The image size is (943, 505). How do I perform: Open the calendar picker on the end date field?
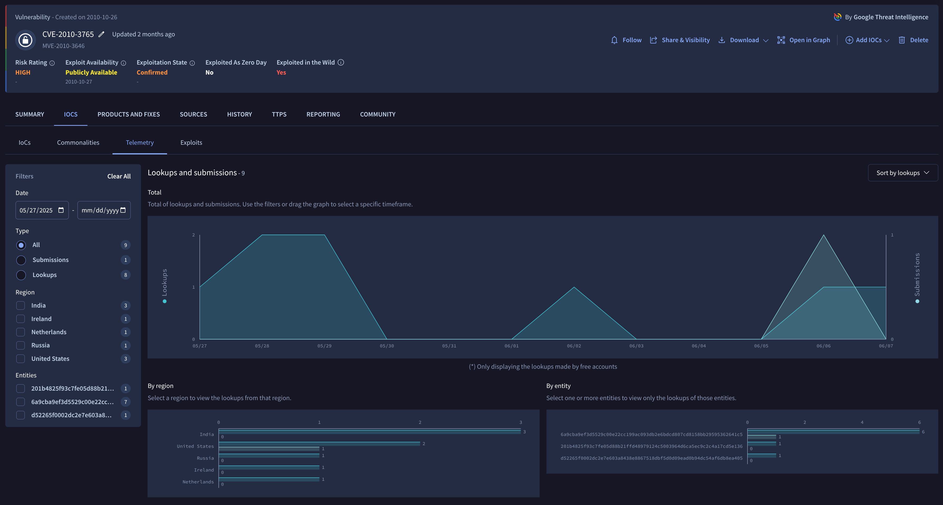(123, 210)
